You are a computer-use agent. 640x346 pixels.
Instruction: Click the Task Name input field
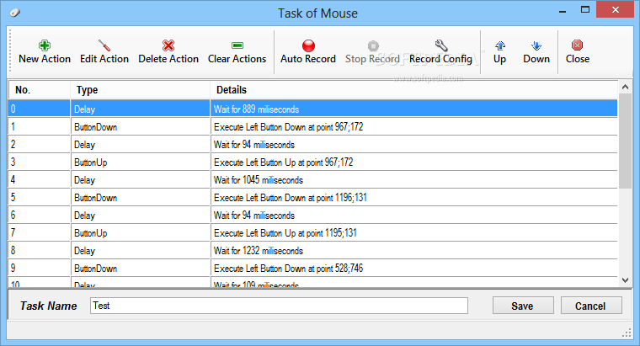pyautogui.click(x=279, y=306)
